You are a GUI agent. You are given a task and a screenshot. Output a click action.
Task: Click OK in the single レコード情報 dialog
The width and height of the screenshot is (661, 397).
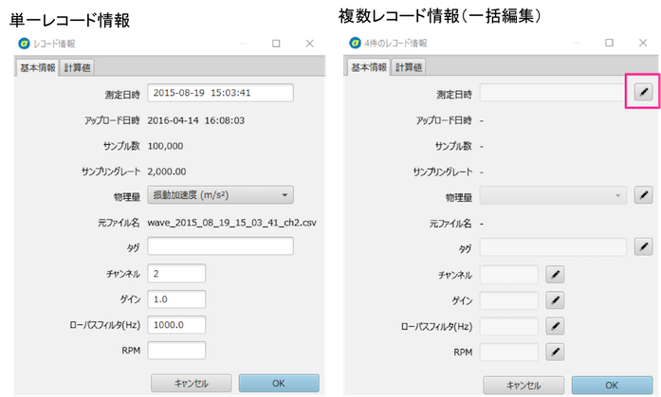[x=279, y=383]
